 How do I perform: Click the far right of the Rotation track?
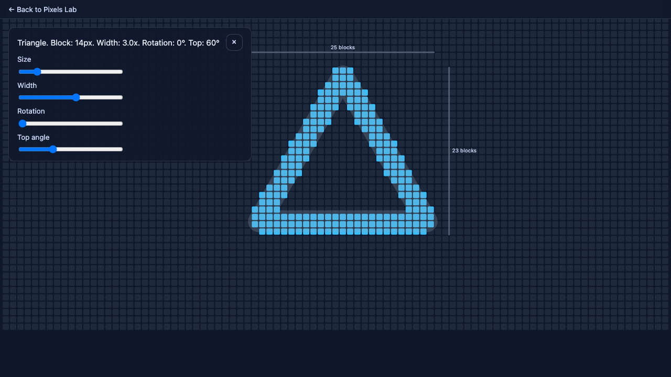[121, 124]
